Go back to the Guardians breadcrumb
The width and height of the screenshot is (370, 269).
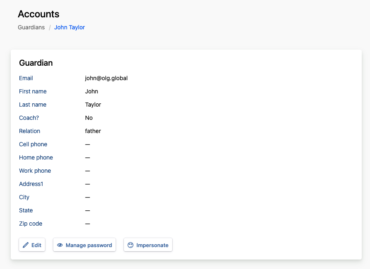(31, 27)
